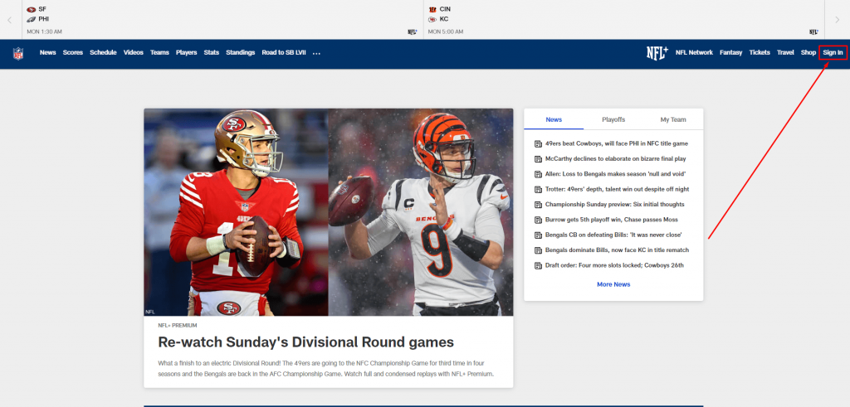850x407 pixels.
Task: Click icon beside McCarthy declines headline
Action: coord(538,159)
